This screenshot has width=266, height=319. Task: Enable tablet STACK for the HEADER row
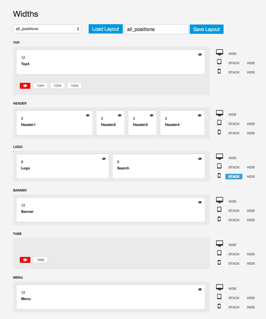coord(234,124)
